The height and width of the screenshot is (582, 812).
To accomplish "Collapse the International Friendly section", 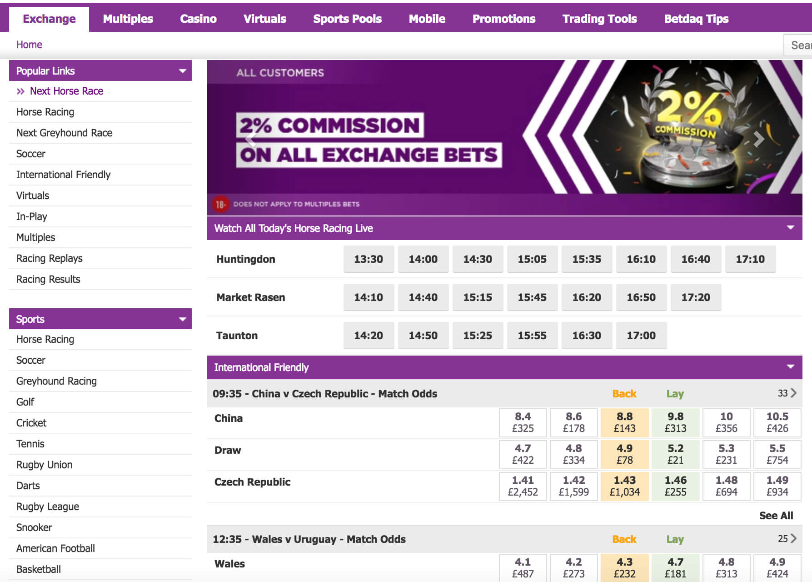I will pyautogui.click(x=791, y=366).
